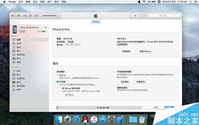This screenshot has height=125, width=199.
Task: Enable the iPhone 备份加密 encrypt checkbox
Action: coord(61,88)
